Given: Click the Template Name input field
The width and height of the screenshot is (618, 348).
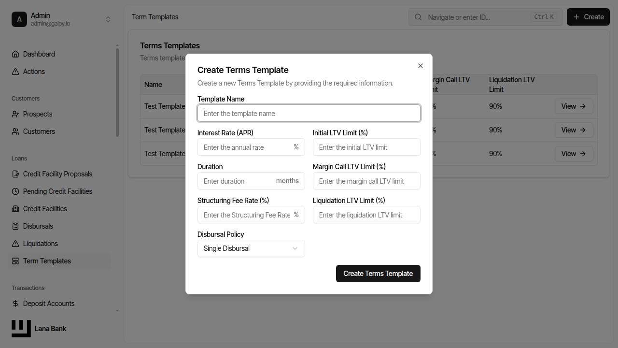Looking at the screenshot, I should point(309,113).
